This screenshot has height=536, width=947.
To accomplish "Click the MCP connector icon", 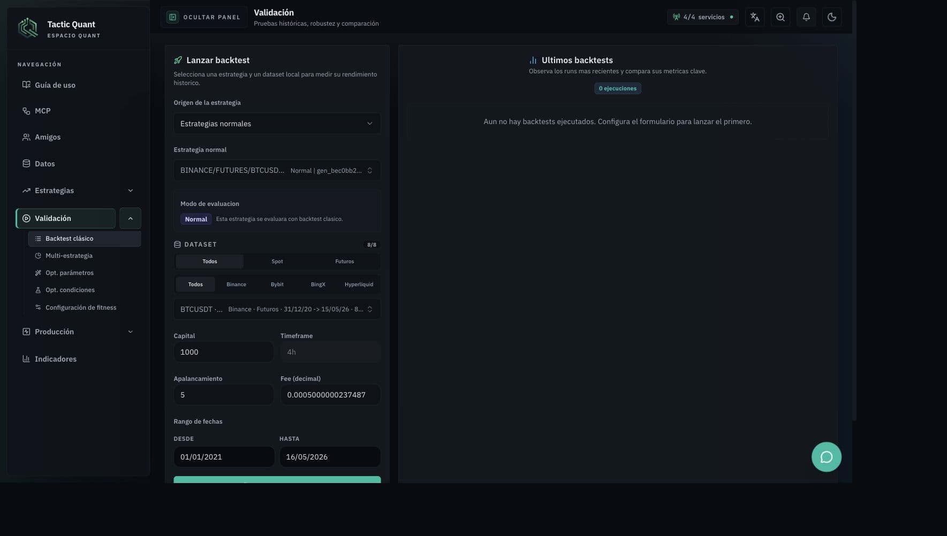I will point(26,111).
